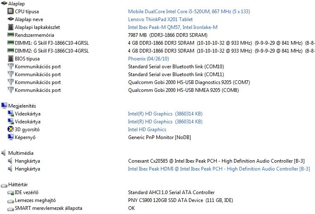Click the BIOS típusa chip icon
Screen dimensions: 315x214
[10, 58]
